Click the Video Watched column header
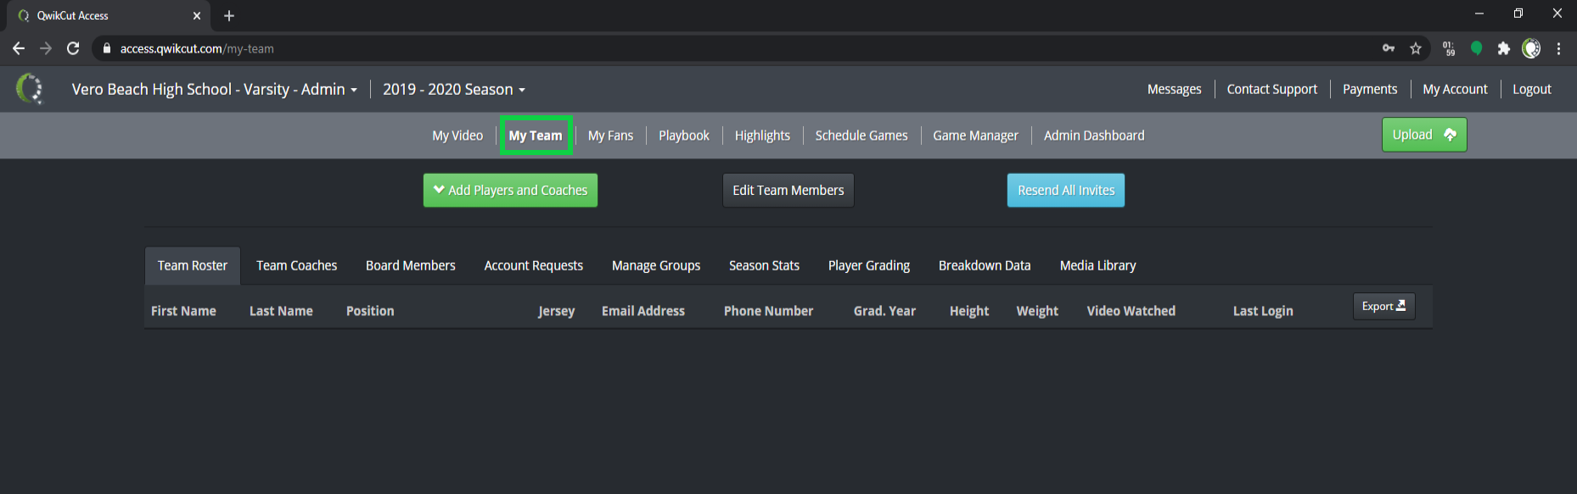The width and height of the screenshot is (1577, 494). pos(1131,311)
